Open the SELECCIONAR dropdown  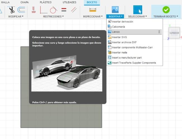(137, 16)
